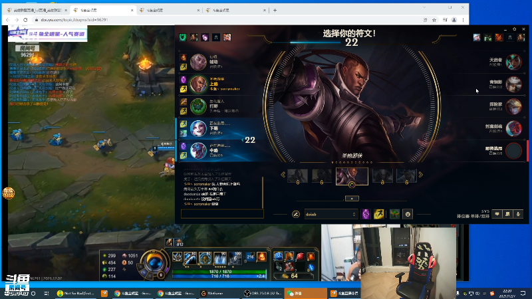The height and width of the screenshot is (299, 532).
Task: Change the purple first summoner spell slot
Action: 366,214
